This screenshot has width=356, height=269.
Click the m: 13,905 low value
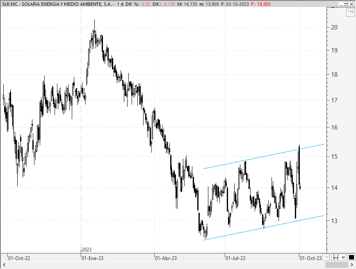pyautogui.click(x=209, y=4)
